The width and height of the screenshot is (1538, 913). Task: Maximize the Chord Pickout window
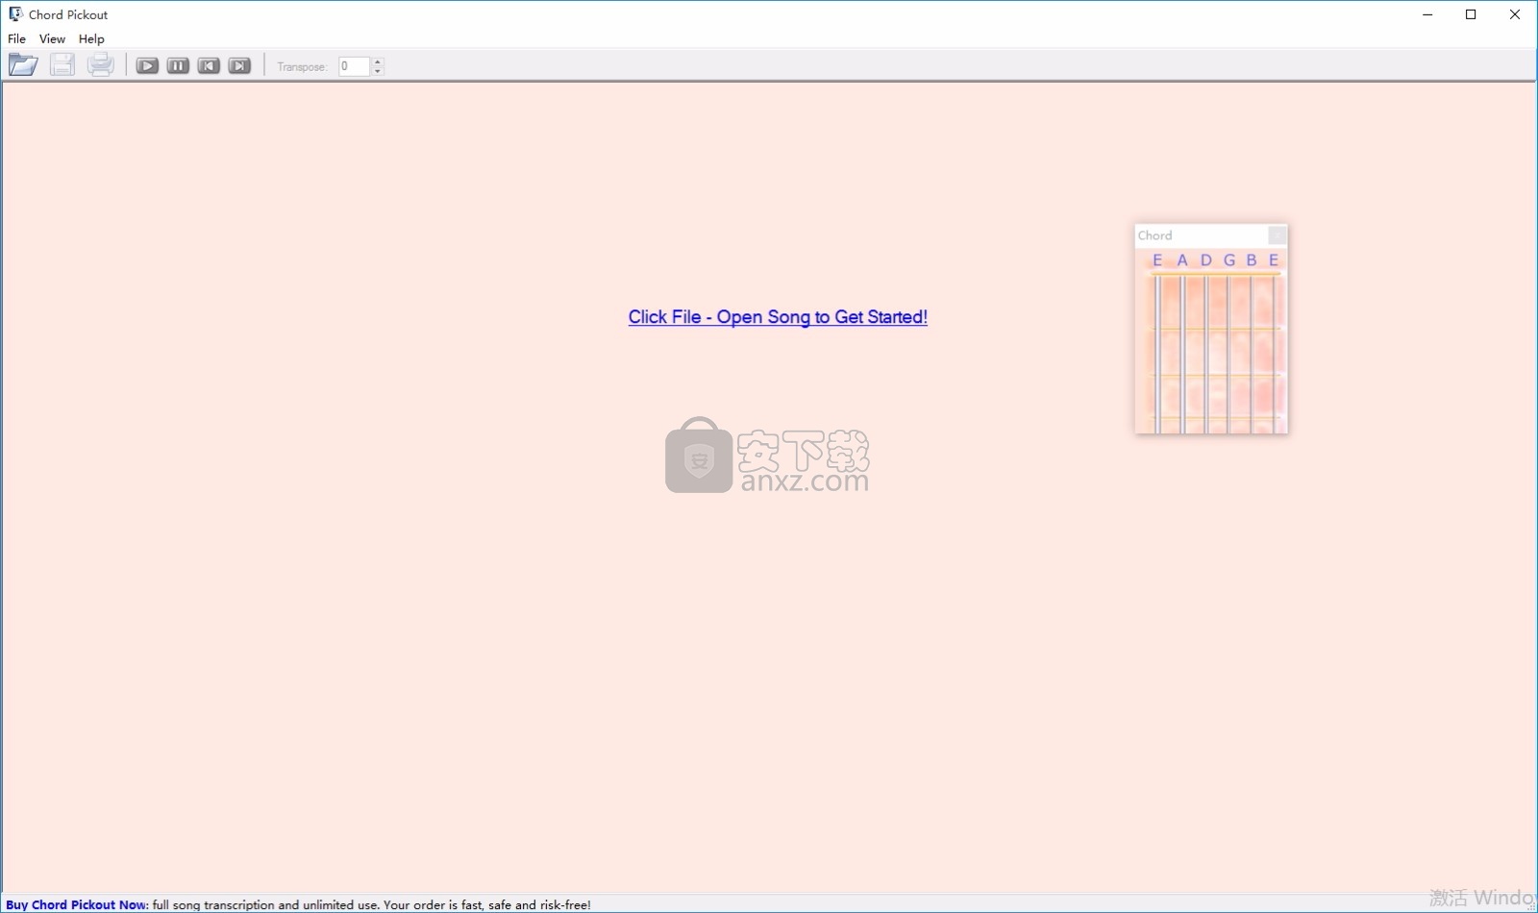[1471, 14]
